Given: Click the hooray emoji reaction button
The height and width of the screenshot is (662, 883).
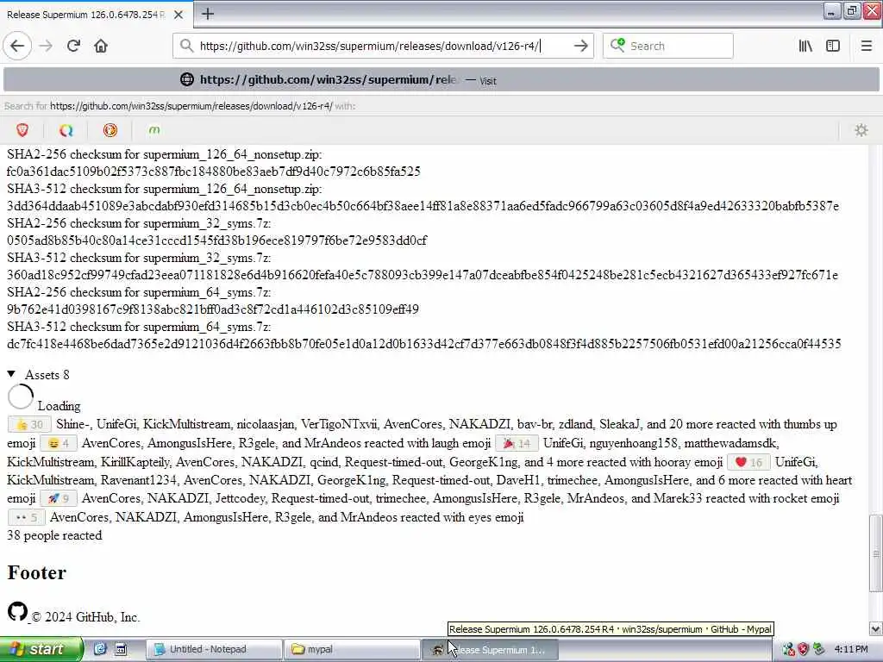Looking at the screenshot, I should click(517, 444).
